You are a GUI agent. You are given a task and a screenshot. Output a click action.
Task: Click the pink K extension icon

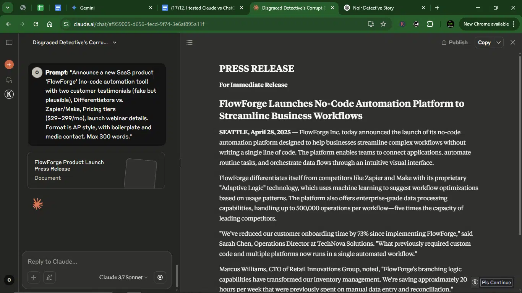(402, 24)
